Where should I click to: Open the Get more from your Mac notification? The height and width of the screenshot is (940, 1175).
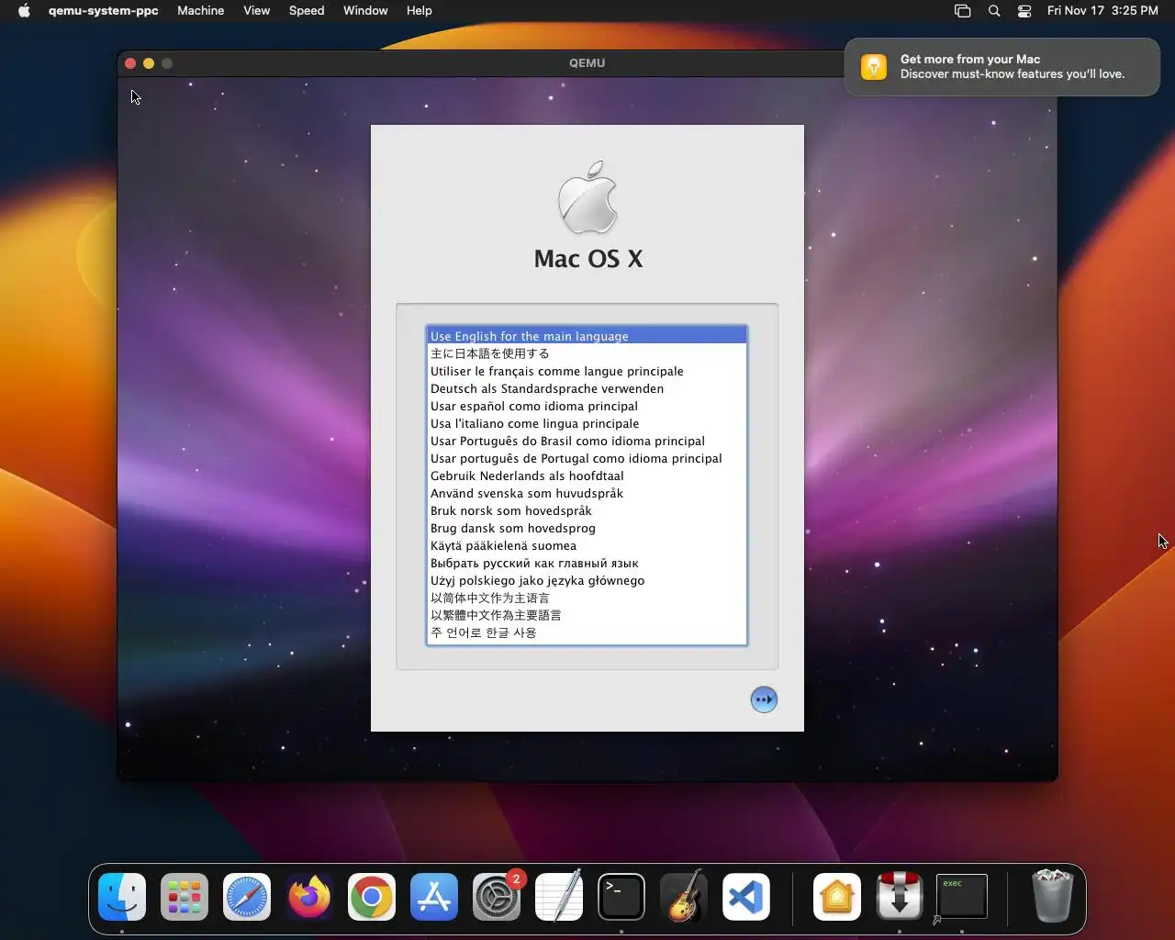coord(1002,67)
